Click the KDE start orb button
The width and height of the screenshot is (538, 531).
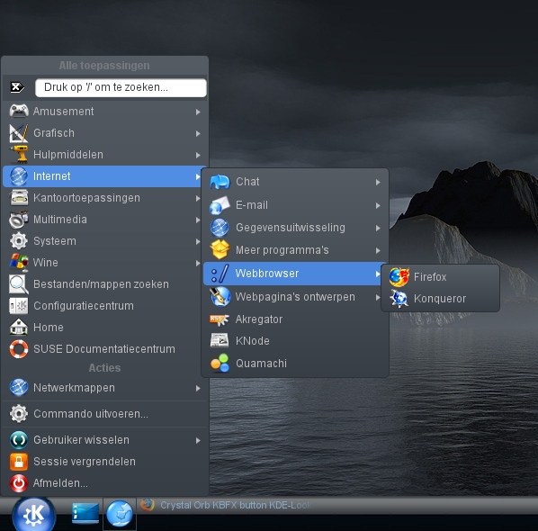pos(33,514)
